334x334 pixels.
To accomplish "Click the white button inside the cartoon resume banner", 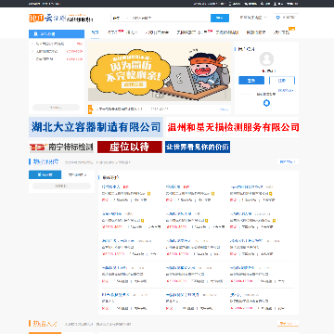I will point(135,84).
